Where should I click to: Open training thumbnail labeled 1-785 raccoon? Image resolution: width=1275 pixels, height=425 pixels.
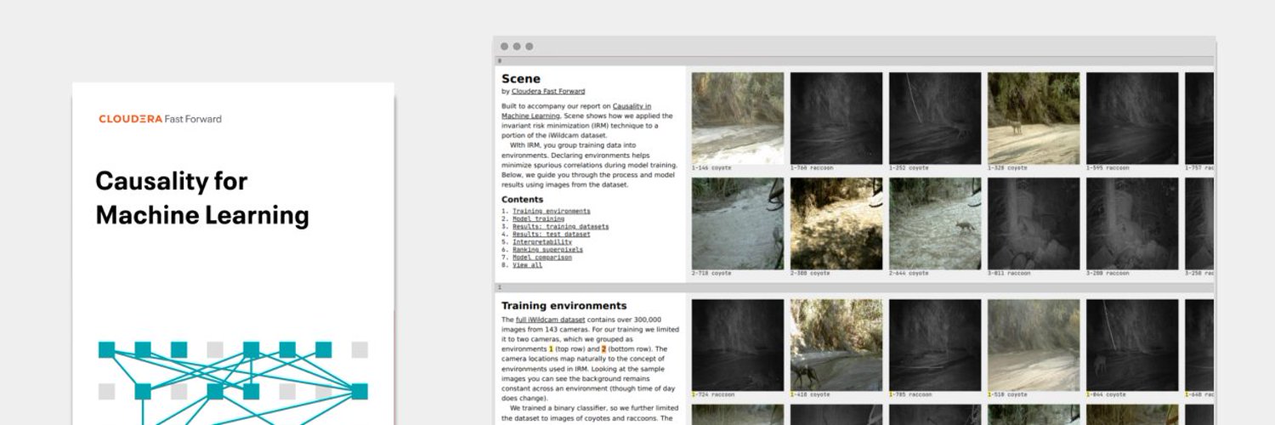935,345
